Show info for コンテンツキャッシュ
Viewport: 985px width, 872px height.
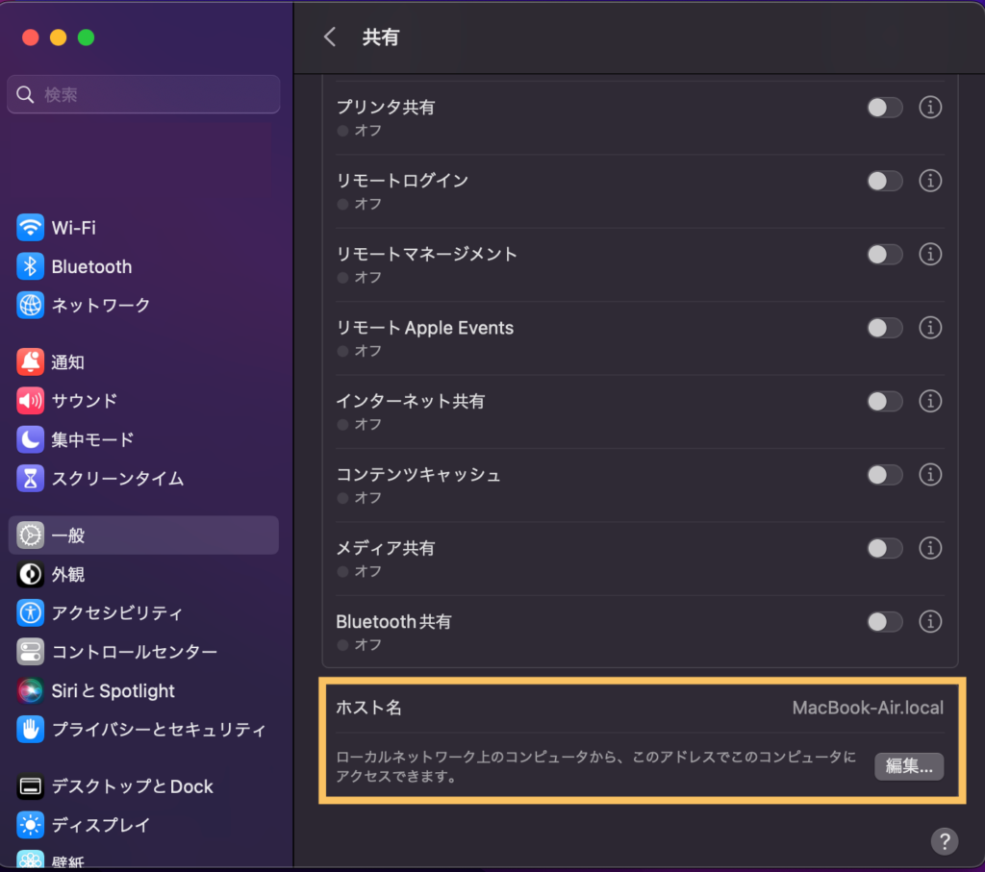click(x=930, y=475)
